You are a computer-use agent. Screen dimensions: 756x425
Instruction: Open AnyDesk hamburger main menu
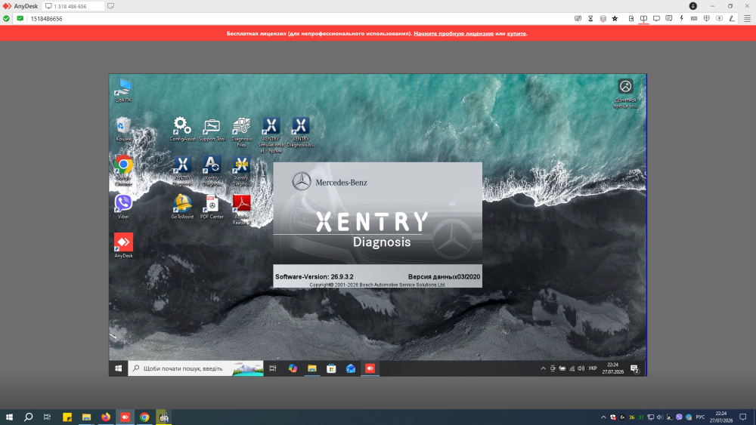pyautogui.click(x=748, y=19)
